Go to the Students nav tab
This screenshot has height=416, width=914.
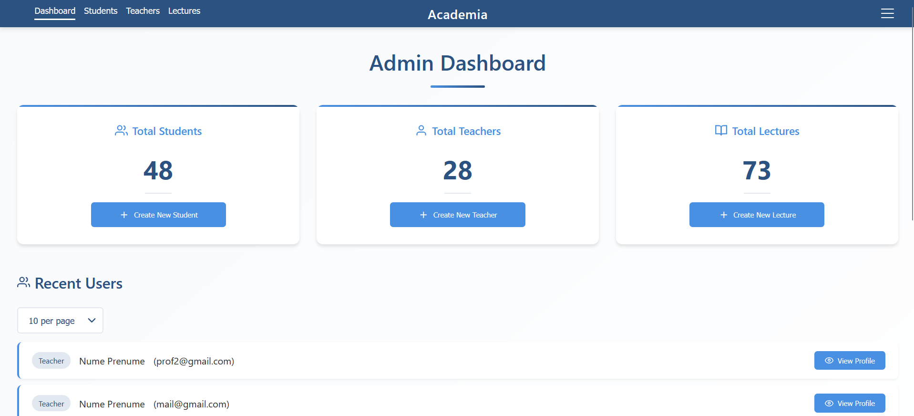[x=101, y=11]
